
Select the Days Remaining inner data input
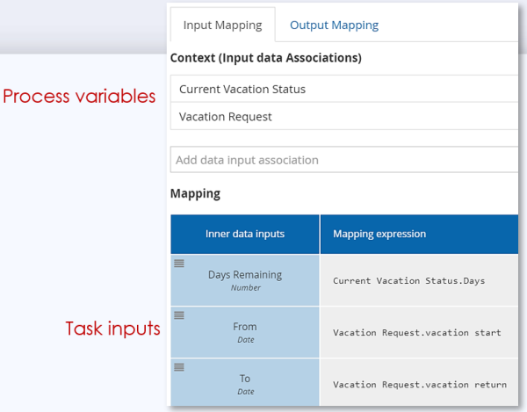tap(245, 275)
